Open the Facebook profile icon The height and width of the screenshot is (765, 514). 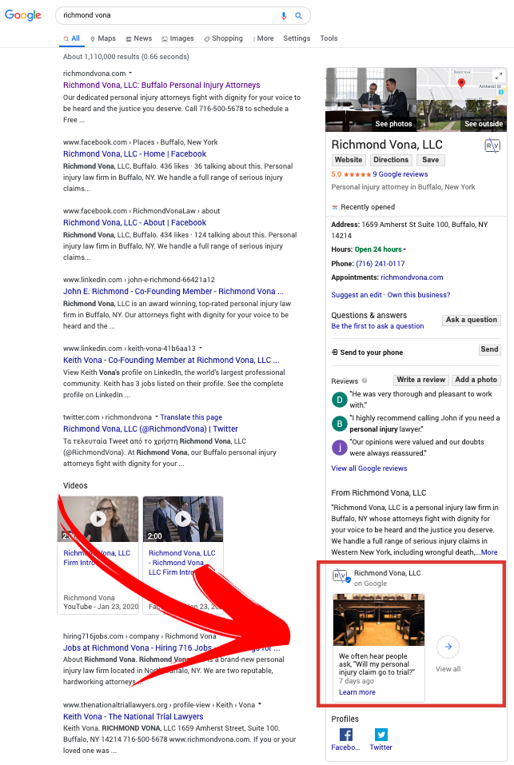[x=346, y=735]
